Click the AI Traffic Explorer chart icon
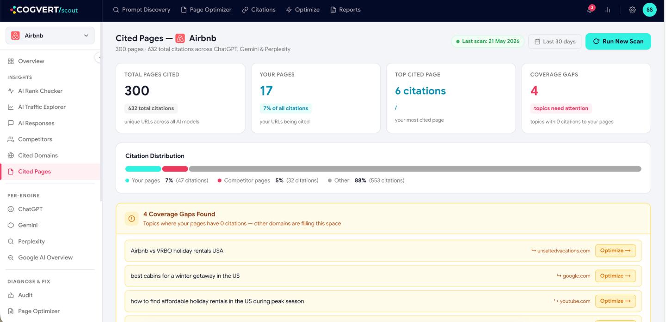 point(11,107)
